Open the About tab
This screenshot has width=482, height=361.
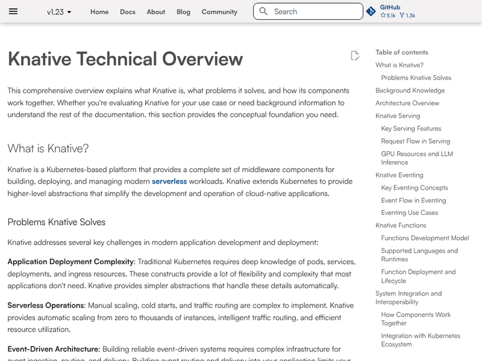[156, 12]
